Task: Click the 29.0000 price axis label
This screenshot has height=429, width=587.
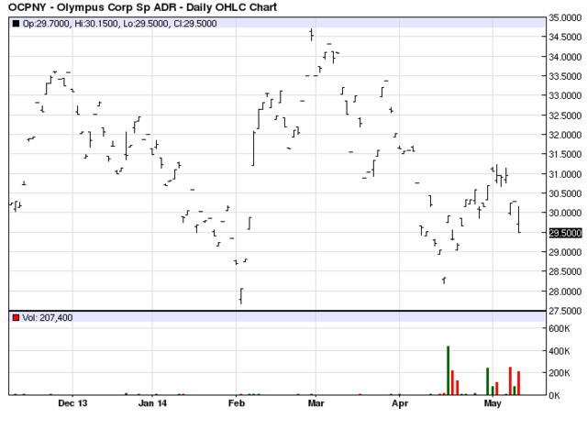Action: [565, 252]
